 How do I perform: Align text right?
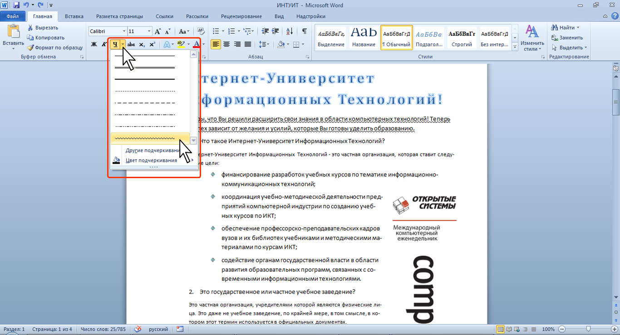tap(236, 44)
